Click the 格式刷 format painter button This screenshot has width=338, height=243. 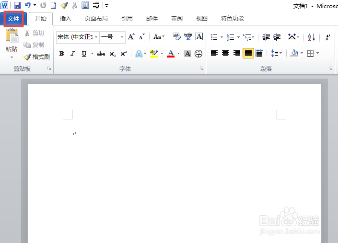tap(36, 57)
